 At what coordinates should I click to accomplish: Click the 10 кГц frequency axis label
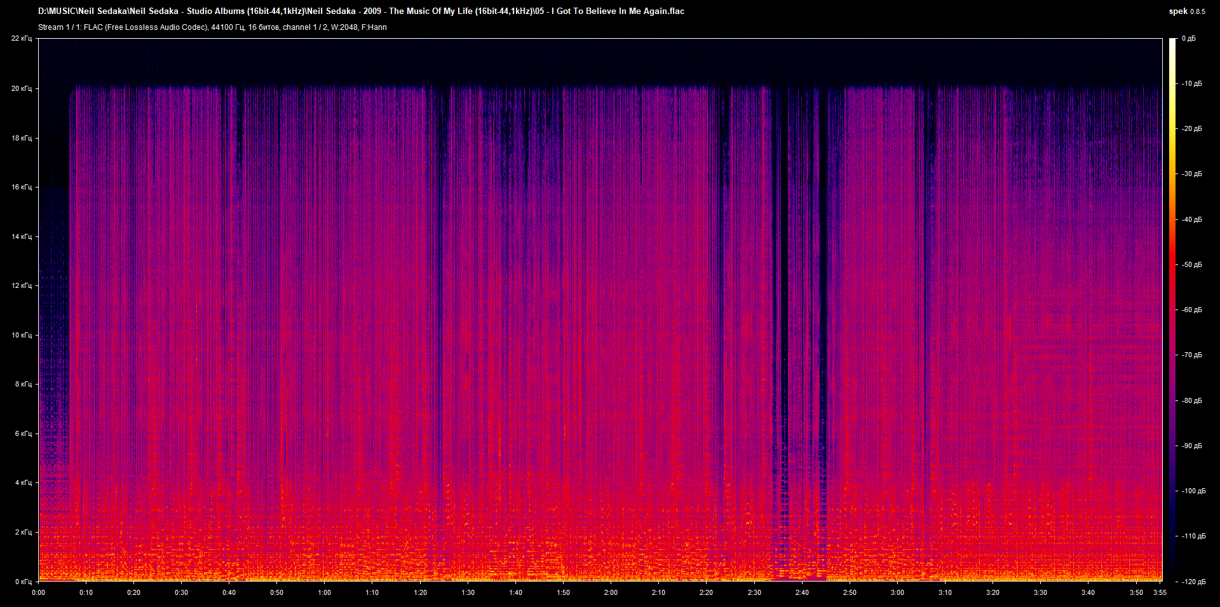(21, 335)
